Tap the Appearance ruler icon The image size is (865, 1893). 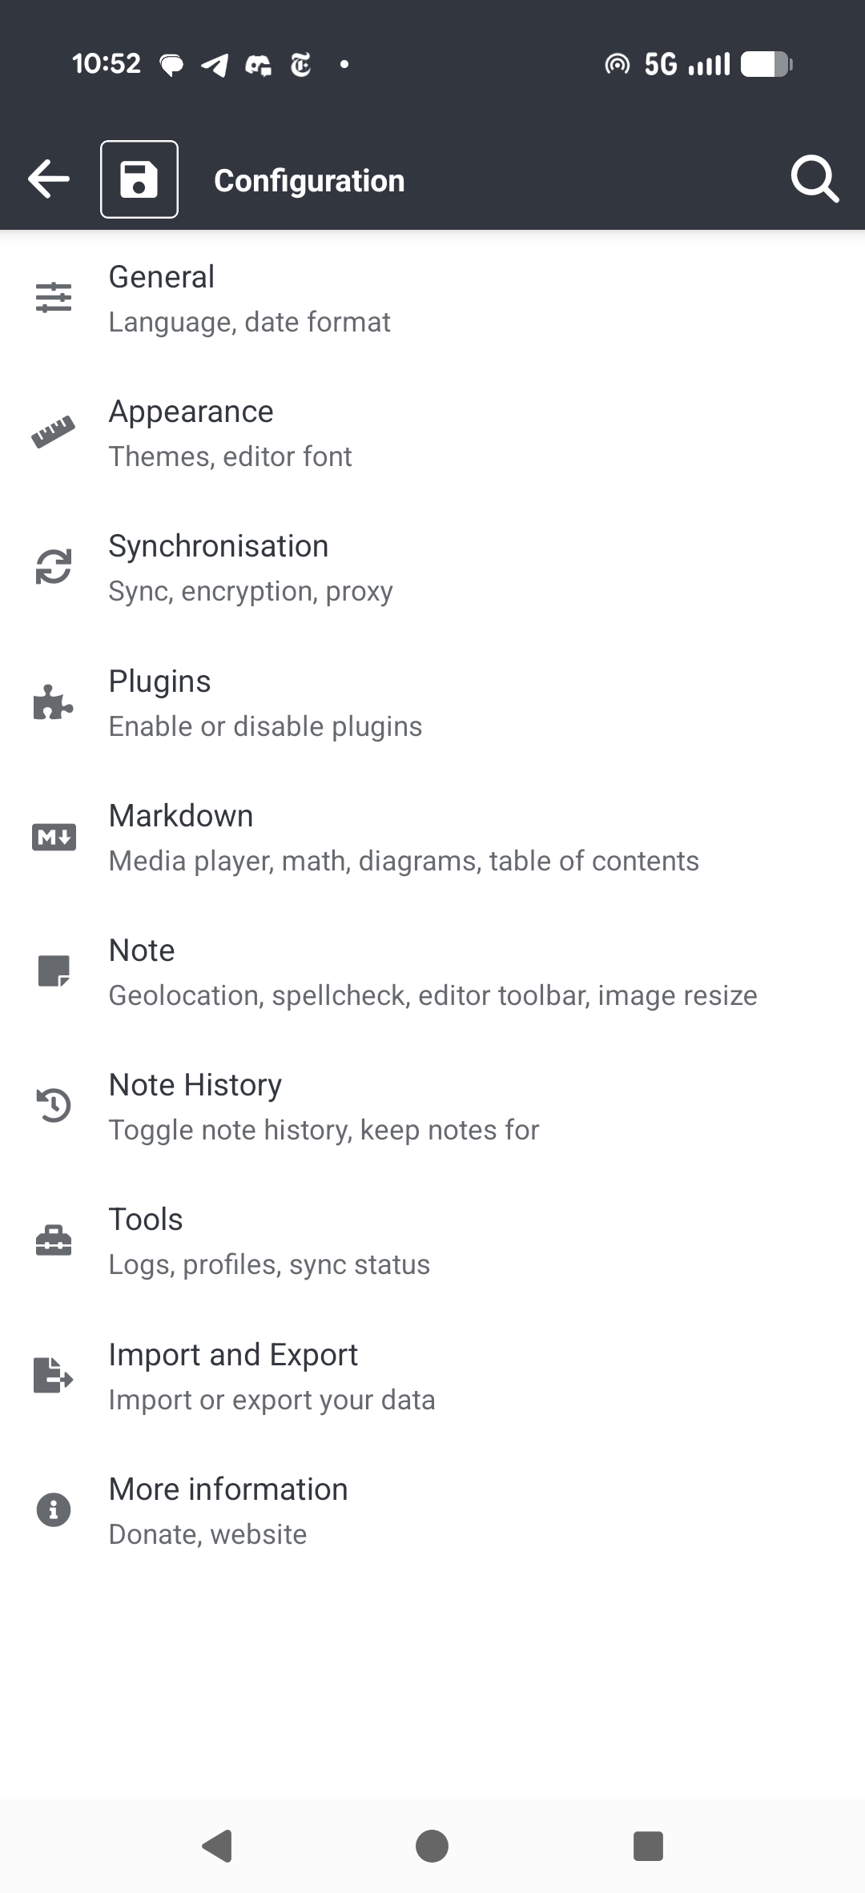tap(54, 432)
